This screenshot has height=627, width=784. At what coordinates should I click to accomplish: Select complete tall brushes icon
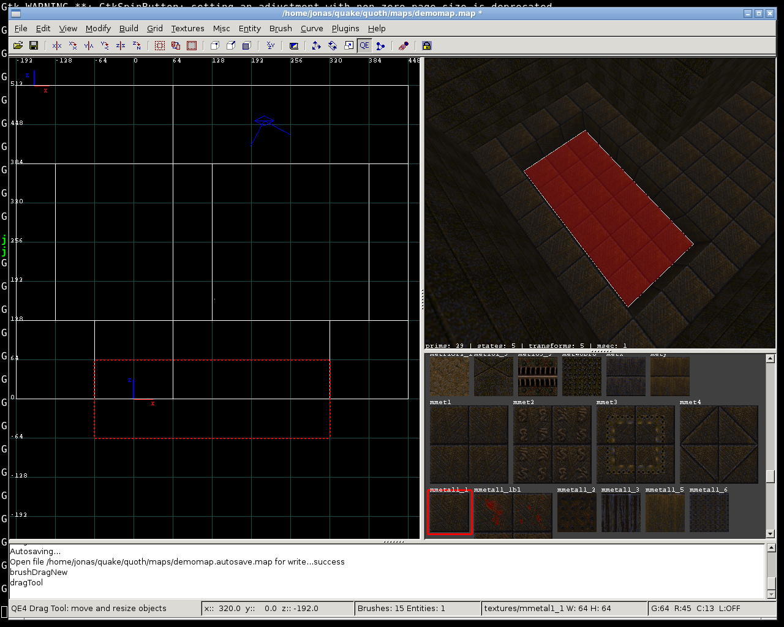tap(160, 45)
